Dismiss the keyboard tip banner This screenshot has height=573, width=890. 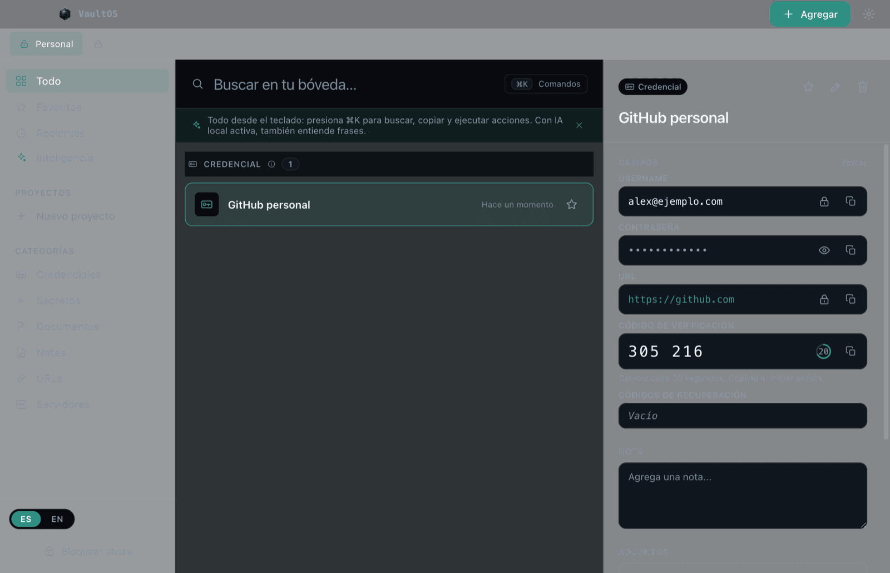click(x=579, y=125)
